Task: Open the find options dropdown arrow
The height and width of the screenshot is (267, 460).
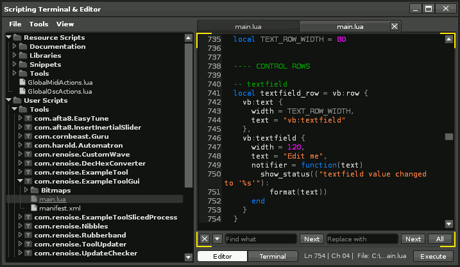Action: (217, 239)
